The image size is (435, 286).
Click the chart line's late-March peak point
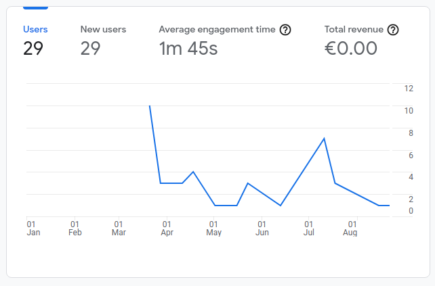pyautogui.click(x=150, y=106)
